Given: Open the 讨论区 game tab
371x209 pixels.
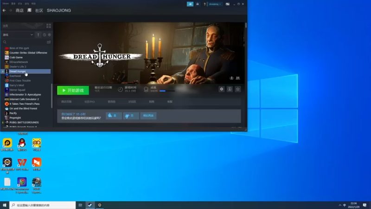Looking at the screenshot, I should [x=132, y=102].
